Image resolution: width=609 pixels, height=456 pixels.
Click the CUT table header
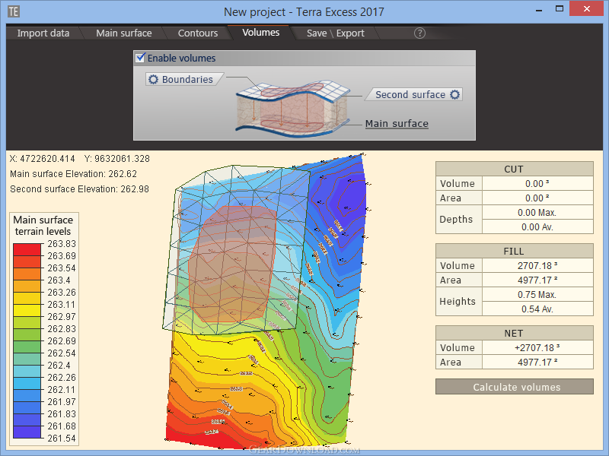(515, 169)
